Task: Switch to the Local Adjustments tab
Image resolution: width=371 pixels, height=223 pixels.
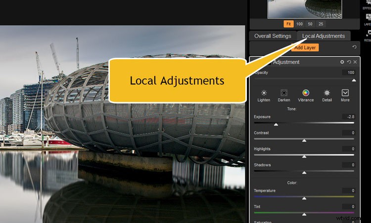Action: click(324, 36)
